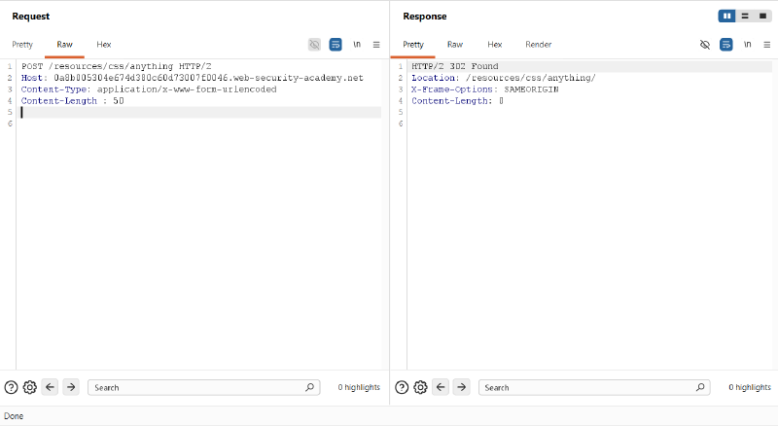
Task: Toggle hidden-content eye icon in Request panel
Action: coord(314,45)
